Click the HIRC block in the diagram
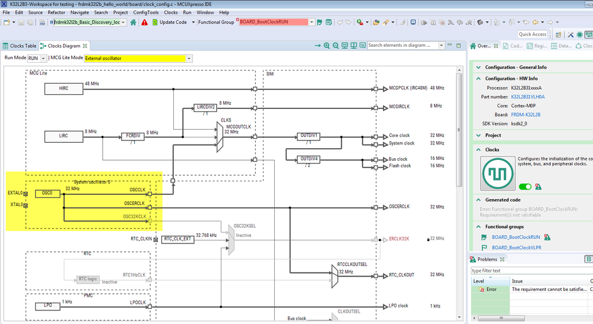Screen dimensions: 593x324 click(64, 89)
